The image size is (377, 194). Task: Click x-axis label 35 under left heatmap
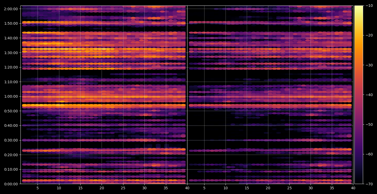point(166,188)
